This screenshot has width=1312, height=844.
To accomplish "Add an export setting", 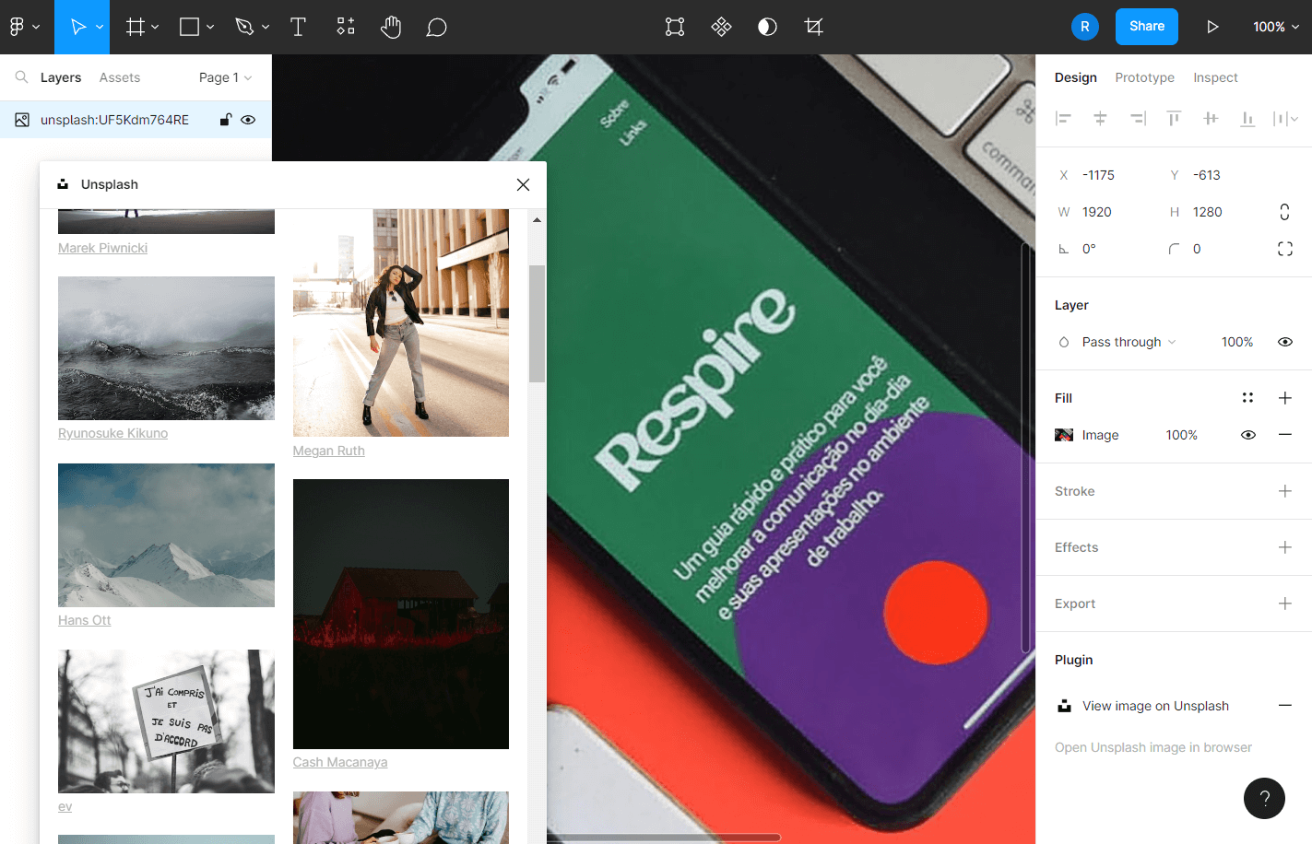I will 1284,604.
